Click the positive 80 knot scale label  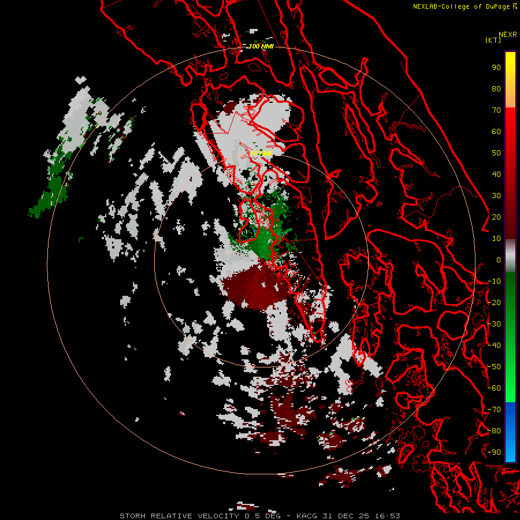(496, 89)
